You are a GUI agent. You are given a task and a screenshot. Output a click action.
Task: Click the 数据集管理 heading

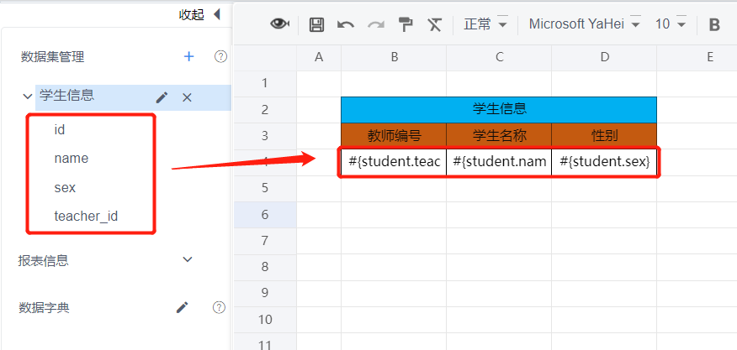point(53,57)
